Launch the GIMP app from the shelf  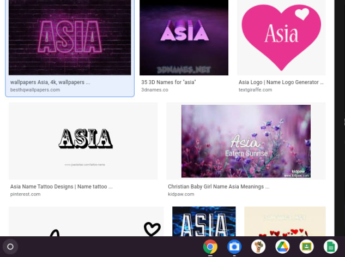[258, 247]
